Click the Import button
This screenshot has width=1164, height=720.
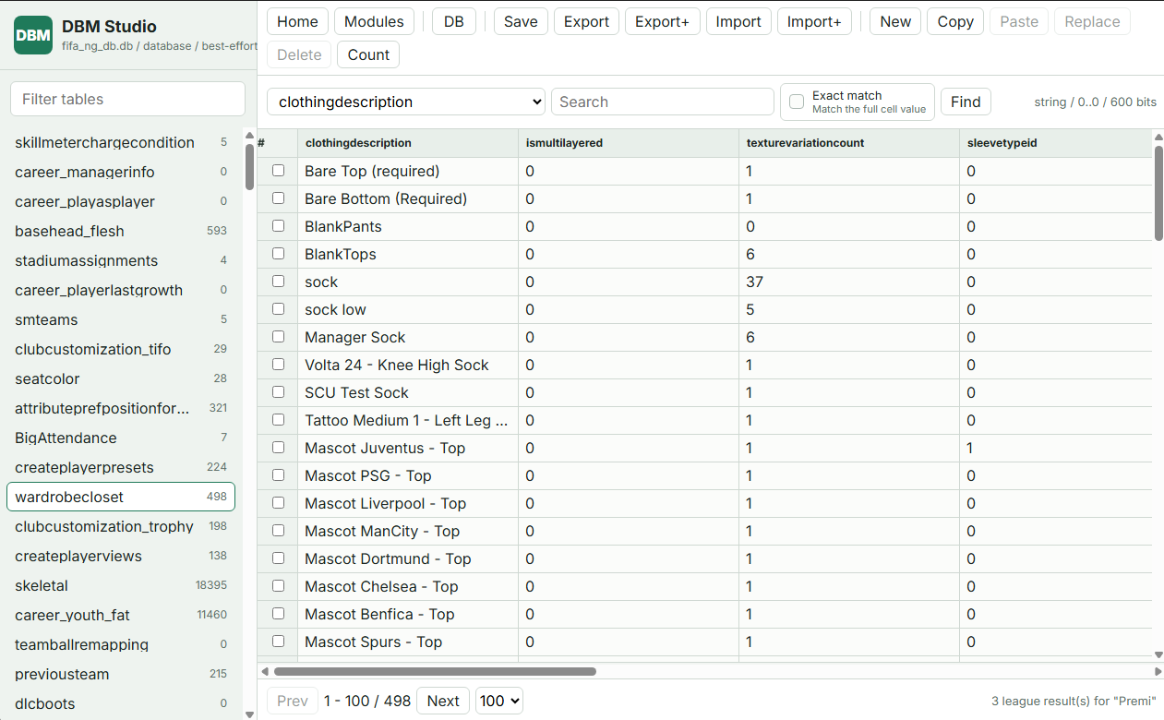pyautogui.click(x=738, y=21)
